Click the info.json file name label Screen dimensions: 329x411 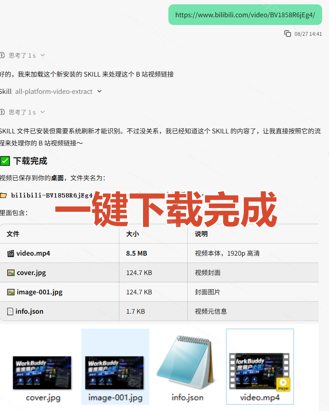coord(187,397)
